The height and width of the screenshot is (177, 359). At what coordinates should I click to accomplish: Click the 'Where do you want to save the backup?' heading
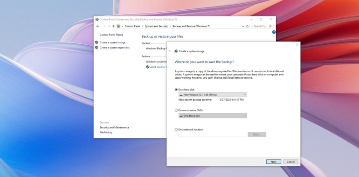pos(204,62)
